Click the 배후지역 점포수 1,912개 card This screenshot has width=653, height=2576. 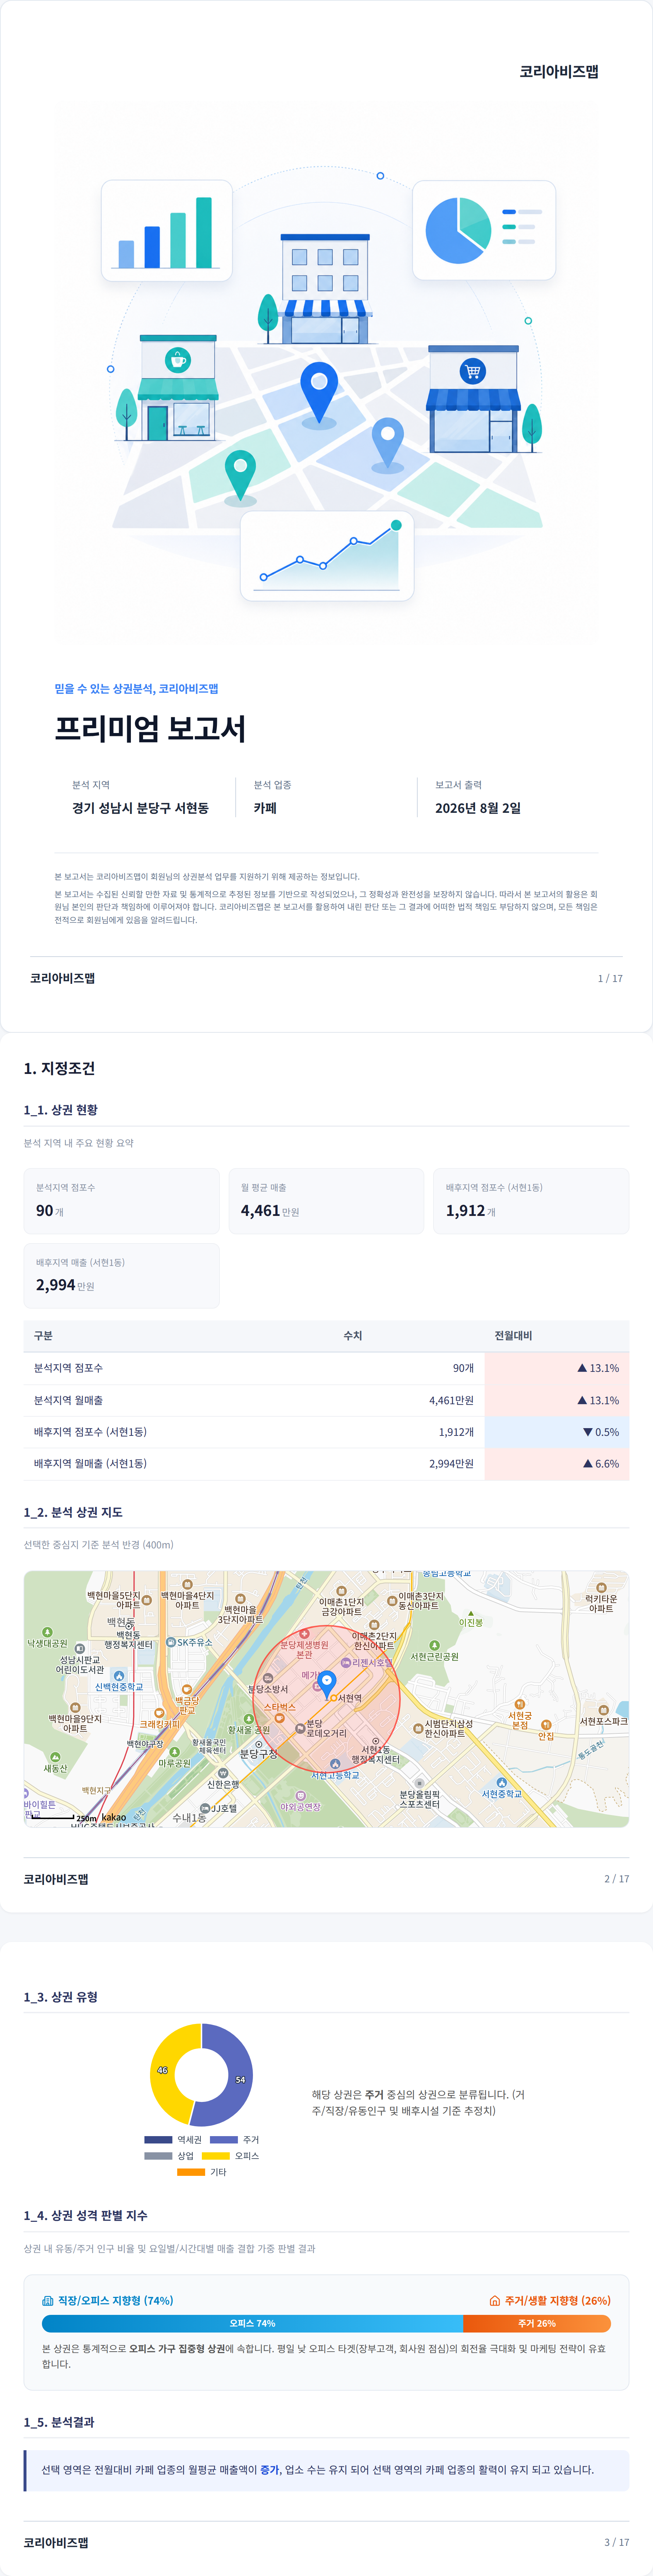click(x=531, y=1200)
